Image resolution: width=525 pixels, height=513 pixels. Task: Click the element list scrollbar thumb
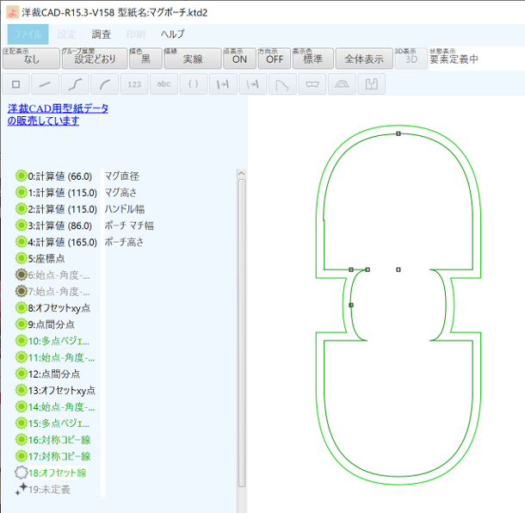click(242, 333)
